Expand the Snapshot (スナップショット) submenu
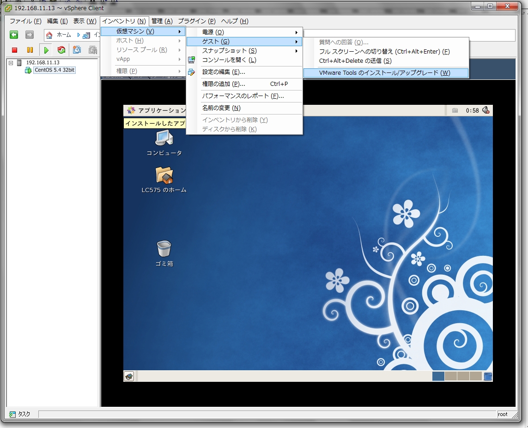528x428 pixels. tap(244, 51)
